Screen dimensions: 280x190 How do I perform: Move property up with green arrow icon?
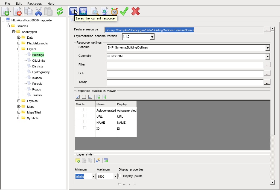pos(98,97)
